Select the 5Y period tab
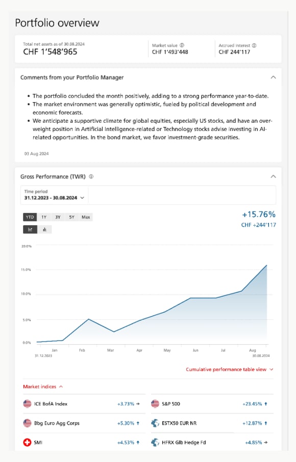Viewport: 296px width, 462px height. tap(71, 217)
